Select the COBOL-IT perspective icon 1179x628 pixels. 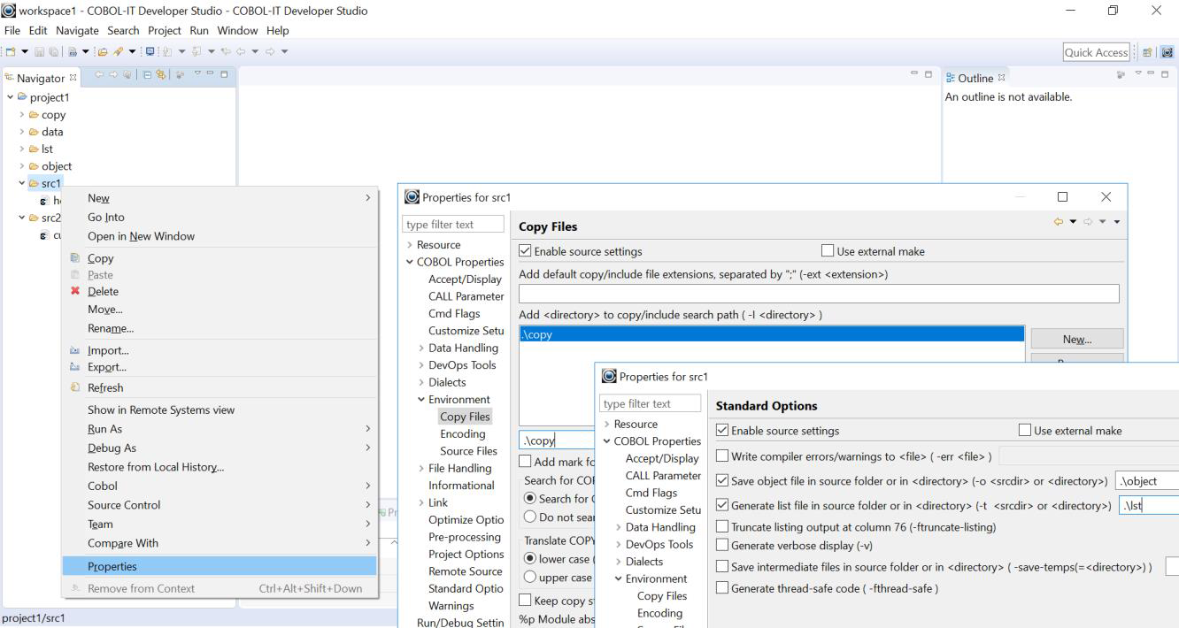pyautogui.click(x=1167, y=52)
